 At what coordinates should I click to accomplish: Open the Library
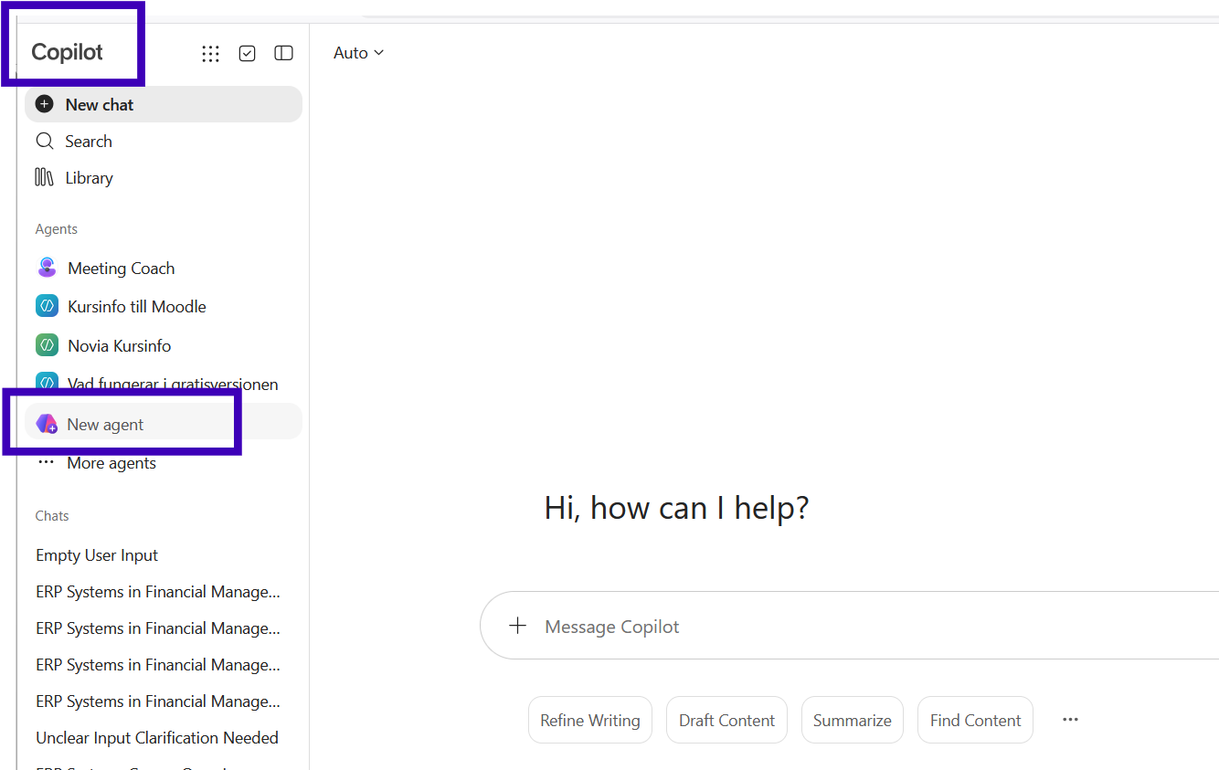164,178
